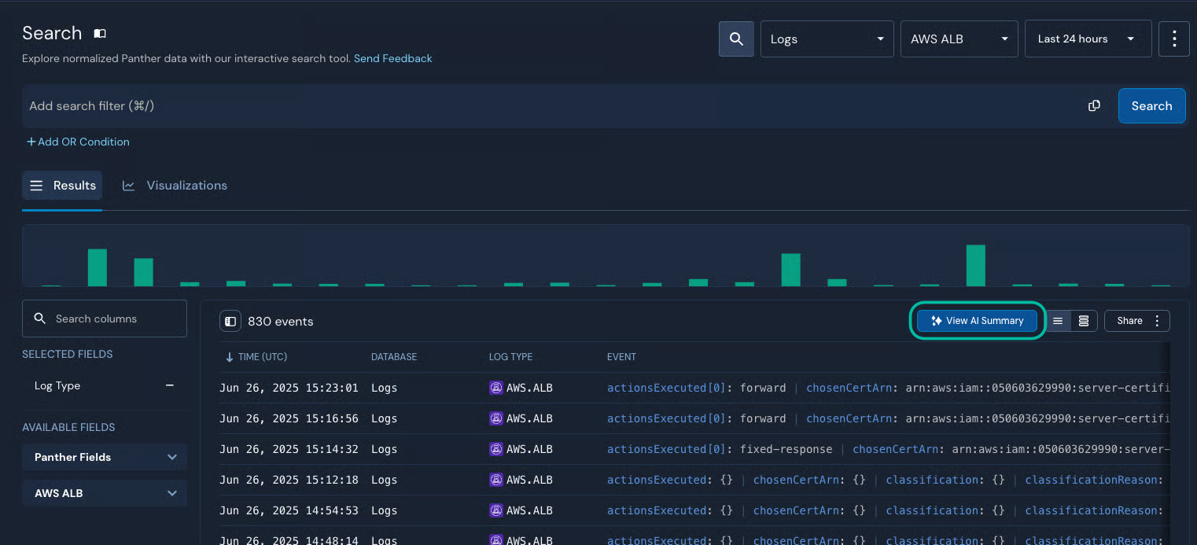Image resolution: width=1197 pixels, height=545 pixels.
Task: Switch results to expanded row view
Action: 1084,320
